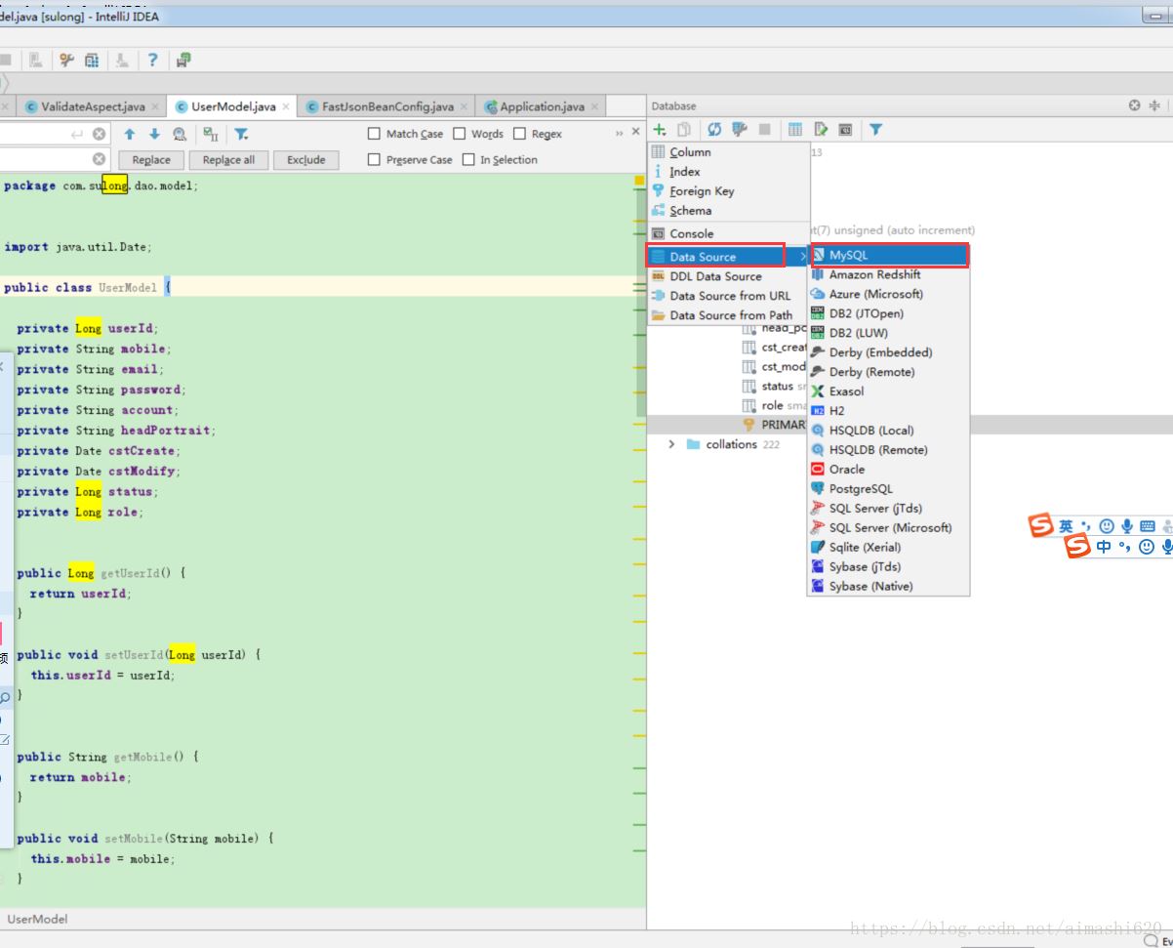Screen dimensions: 1173x948
Task: Open the database console icon in toolbar
Action: [845, 129]
